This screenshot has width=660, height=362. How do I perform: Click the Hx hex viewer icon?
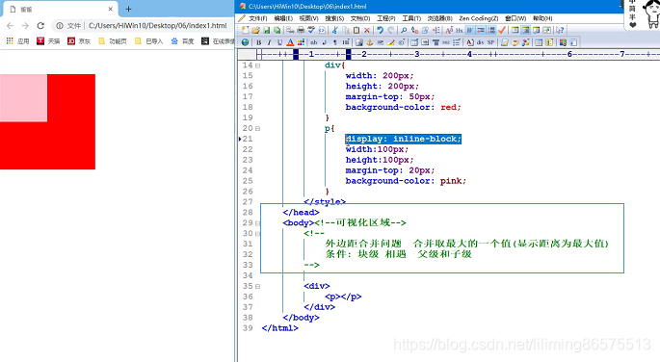[x=460, y=30]
